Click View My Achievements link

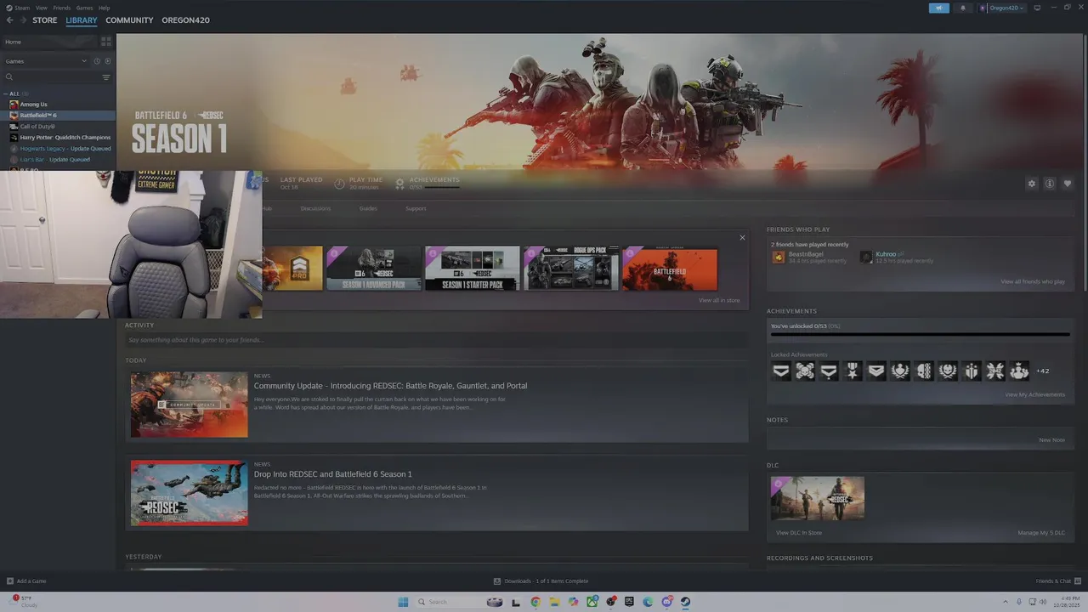pos(1035,394)
